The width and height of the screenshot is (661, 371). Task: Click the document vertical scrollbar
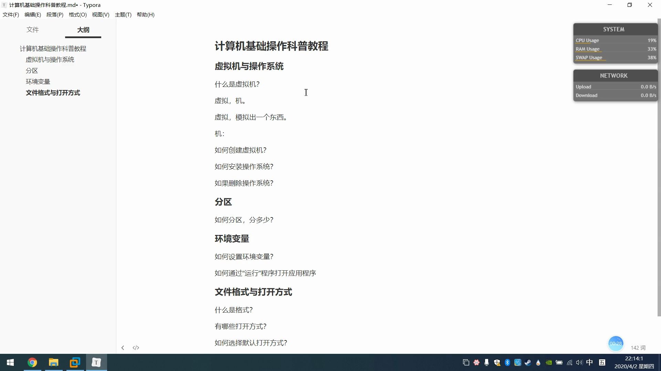[x=659, y=172]
